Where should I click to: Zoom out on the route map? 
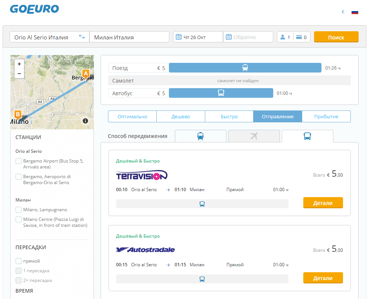coord(19,73)
